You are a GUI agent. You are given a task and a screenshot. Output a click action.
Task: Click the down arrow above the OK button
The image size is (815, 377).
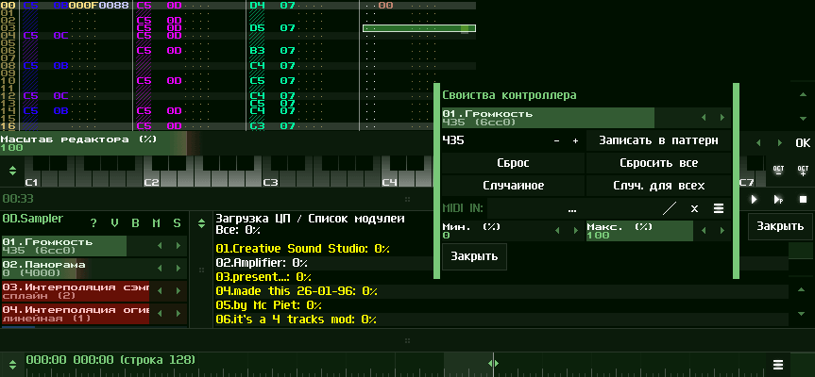coord(803,119)
